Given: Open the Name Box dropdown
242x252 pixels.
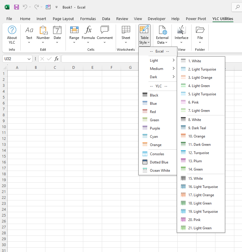Looking at the screenshot, I should tap(29, 59).
